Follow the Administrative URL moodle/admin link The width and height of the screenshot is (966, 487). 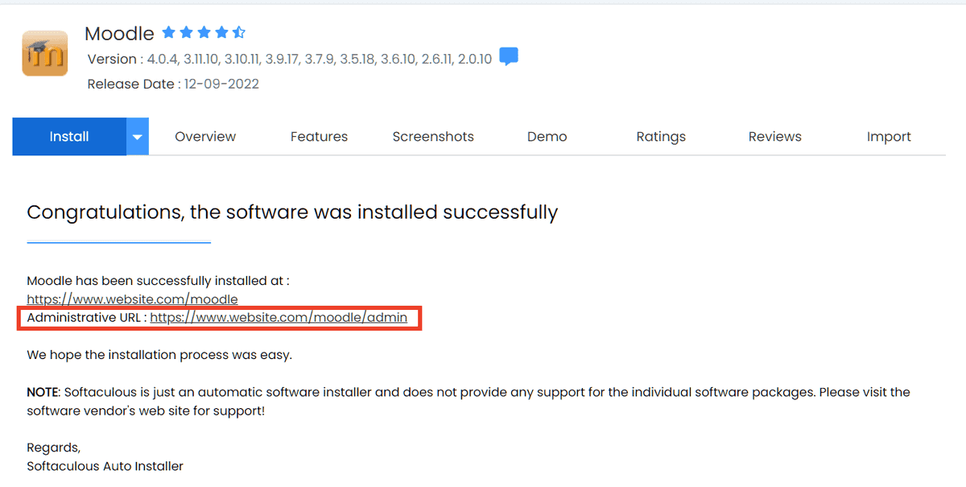(279, 318)
